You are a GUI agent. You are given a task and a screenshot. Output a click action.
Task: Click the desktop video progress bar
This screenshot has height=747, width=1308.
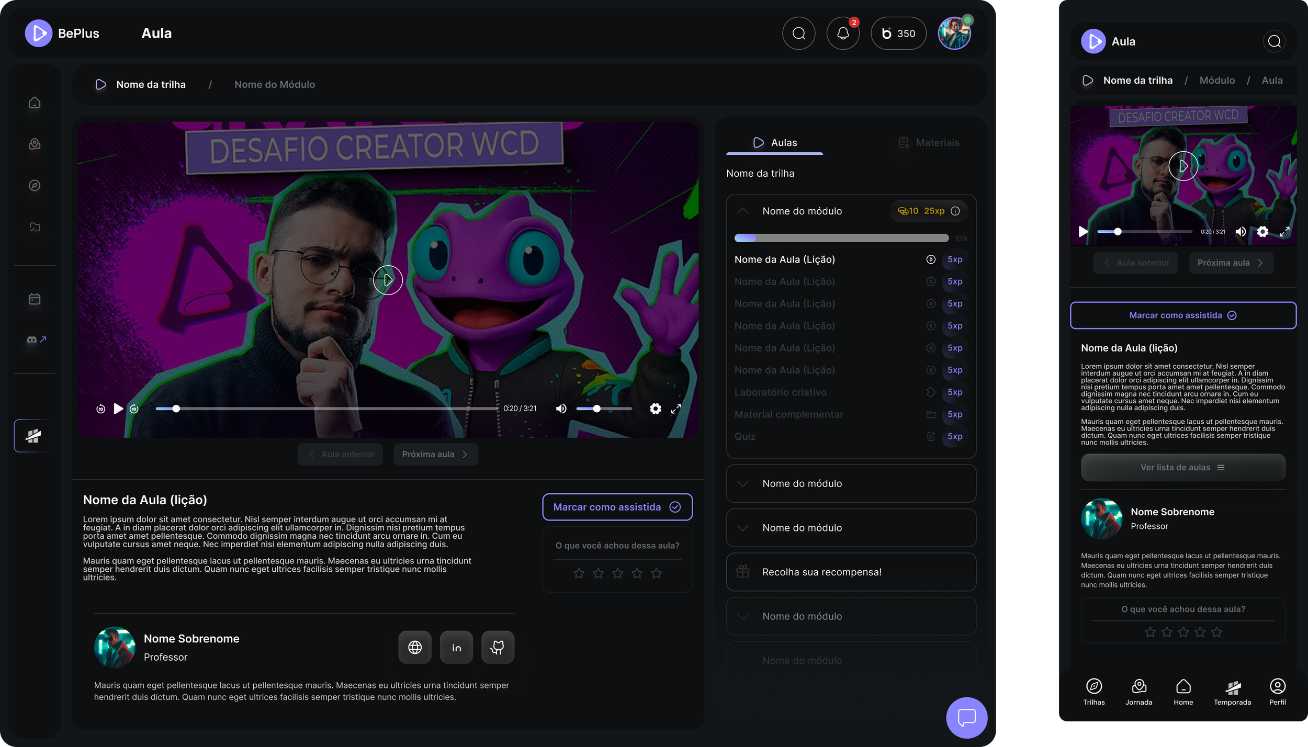click(326, 409)
